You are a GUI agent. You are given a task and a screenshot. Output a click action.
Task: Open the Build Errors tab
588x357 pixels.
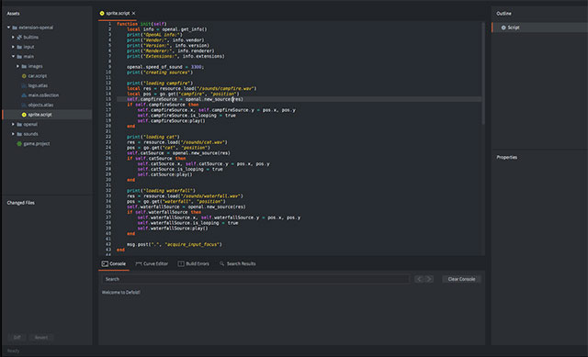[x=194, y=263]
